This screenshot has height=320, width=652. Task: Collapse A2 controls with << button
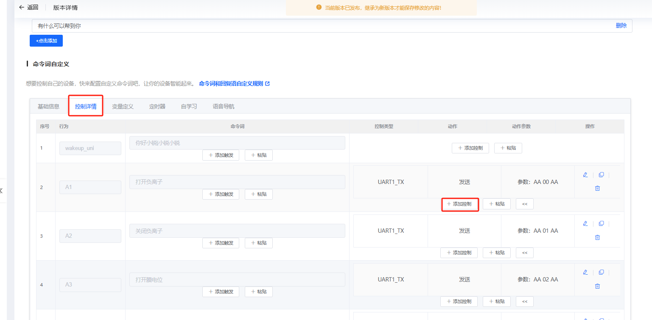click(x=524, y=253)
